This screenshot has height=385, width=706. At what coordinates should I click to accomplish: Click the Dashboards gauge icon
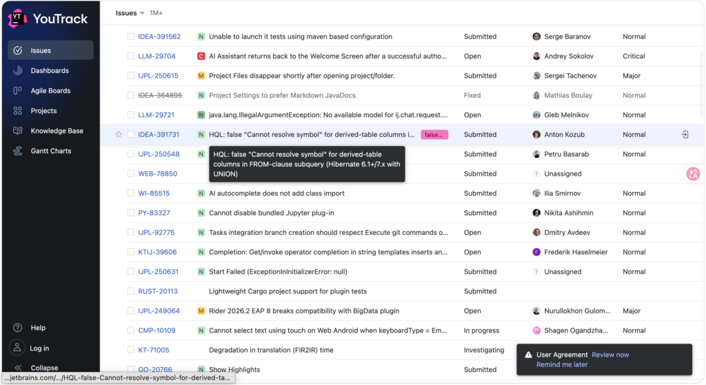(17, 71)
